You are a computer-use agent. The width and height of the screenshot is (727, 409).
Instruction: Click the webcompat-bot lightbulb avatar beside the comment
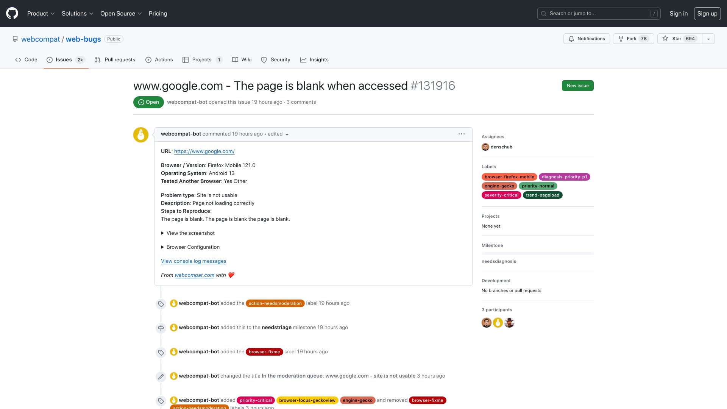point(141,135)
